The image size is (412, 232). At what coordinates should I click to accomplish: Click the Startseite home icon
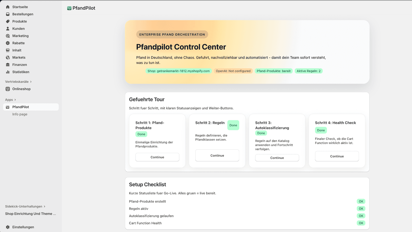tap(8, 7)
